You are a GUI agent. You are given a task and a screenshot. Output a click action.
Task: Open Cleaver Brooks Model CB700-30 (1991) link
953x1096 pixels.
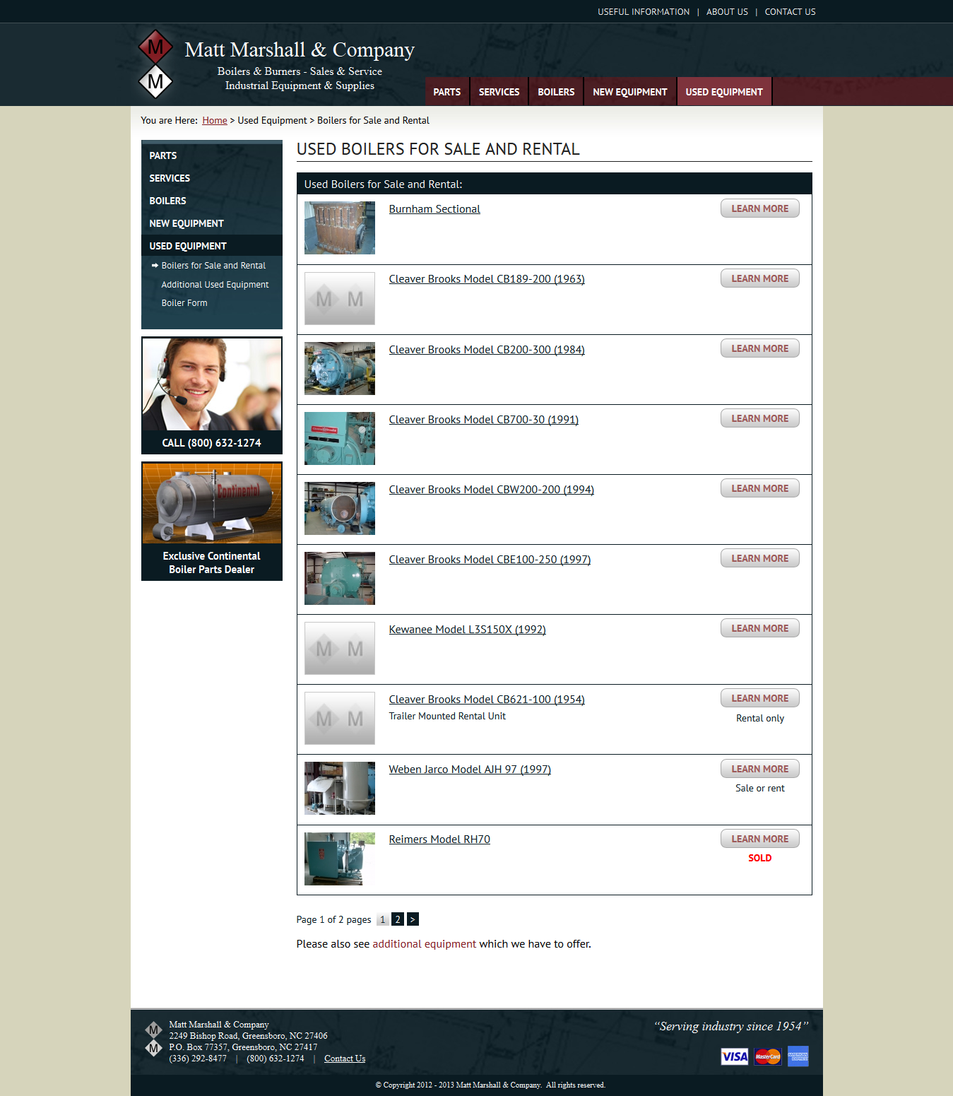tap(484, 420)
